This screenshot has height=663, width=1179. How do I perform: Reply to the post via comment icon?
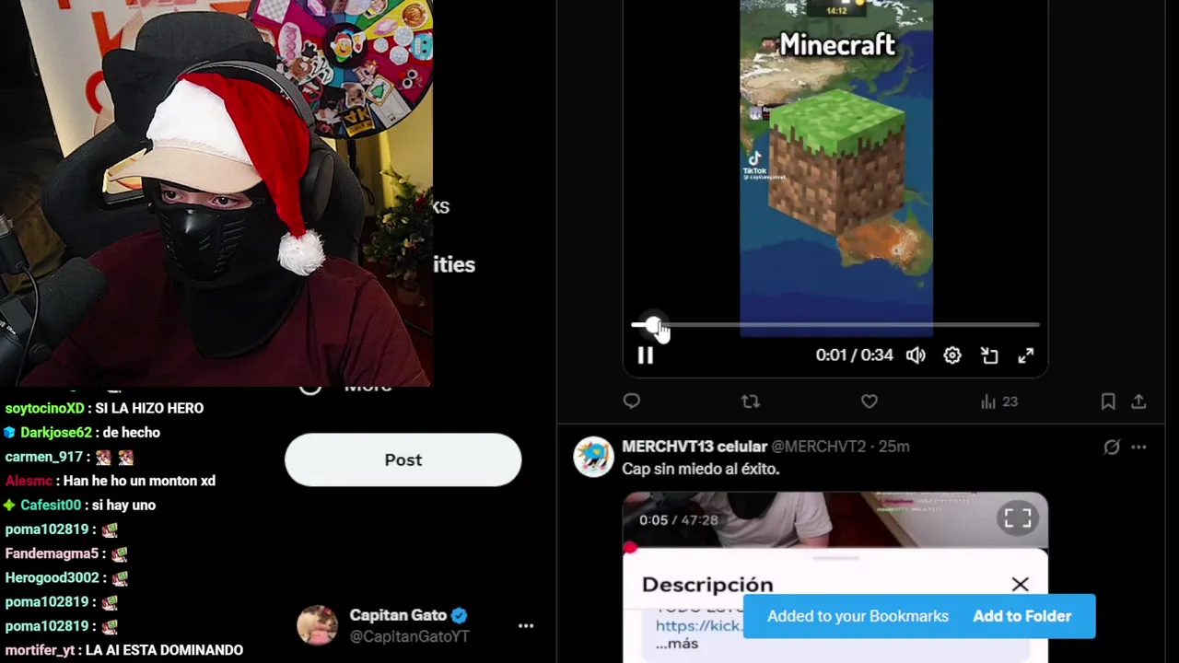632,401
